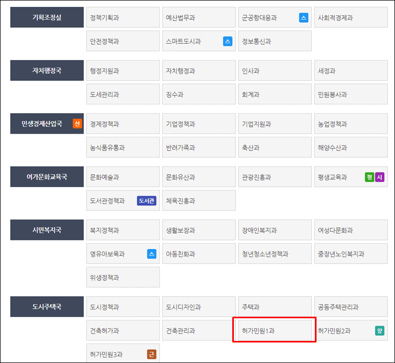Screen dimensions: 395x363
Task: Select 군공항대응과 department box
Action: (275, 17)
